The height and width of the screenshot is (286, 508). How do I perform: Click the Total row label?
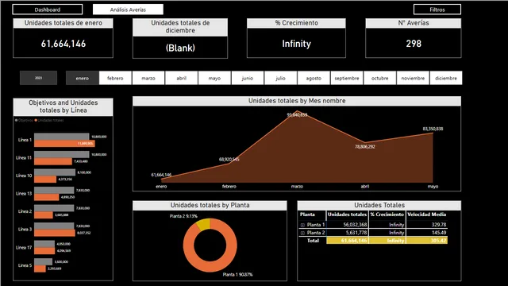pyautogui.click(x=313, y=241)
